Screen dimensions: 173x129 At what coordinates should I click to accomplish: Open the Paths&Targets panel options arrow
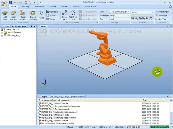click(31, 26)
